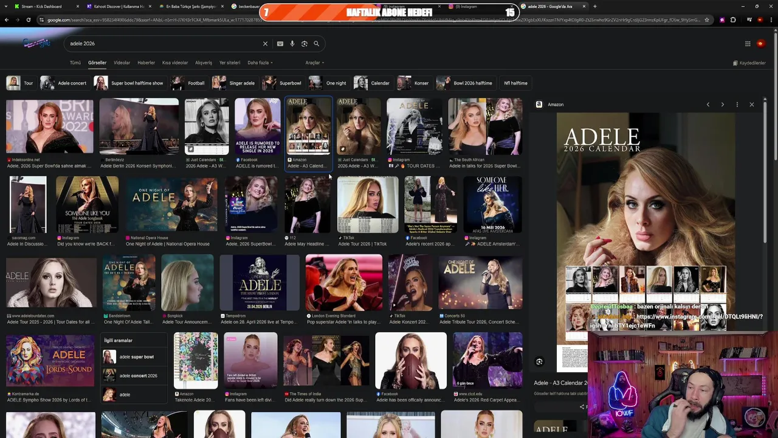The height and width of the screenshot is (438, 778).
Task: Start voice search with the microphone icon
Action: [x=292, y=44]
